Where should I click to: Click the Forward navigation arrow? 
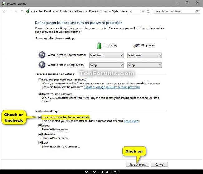coord(11,11)
